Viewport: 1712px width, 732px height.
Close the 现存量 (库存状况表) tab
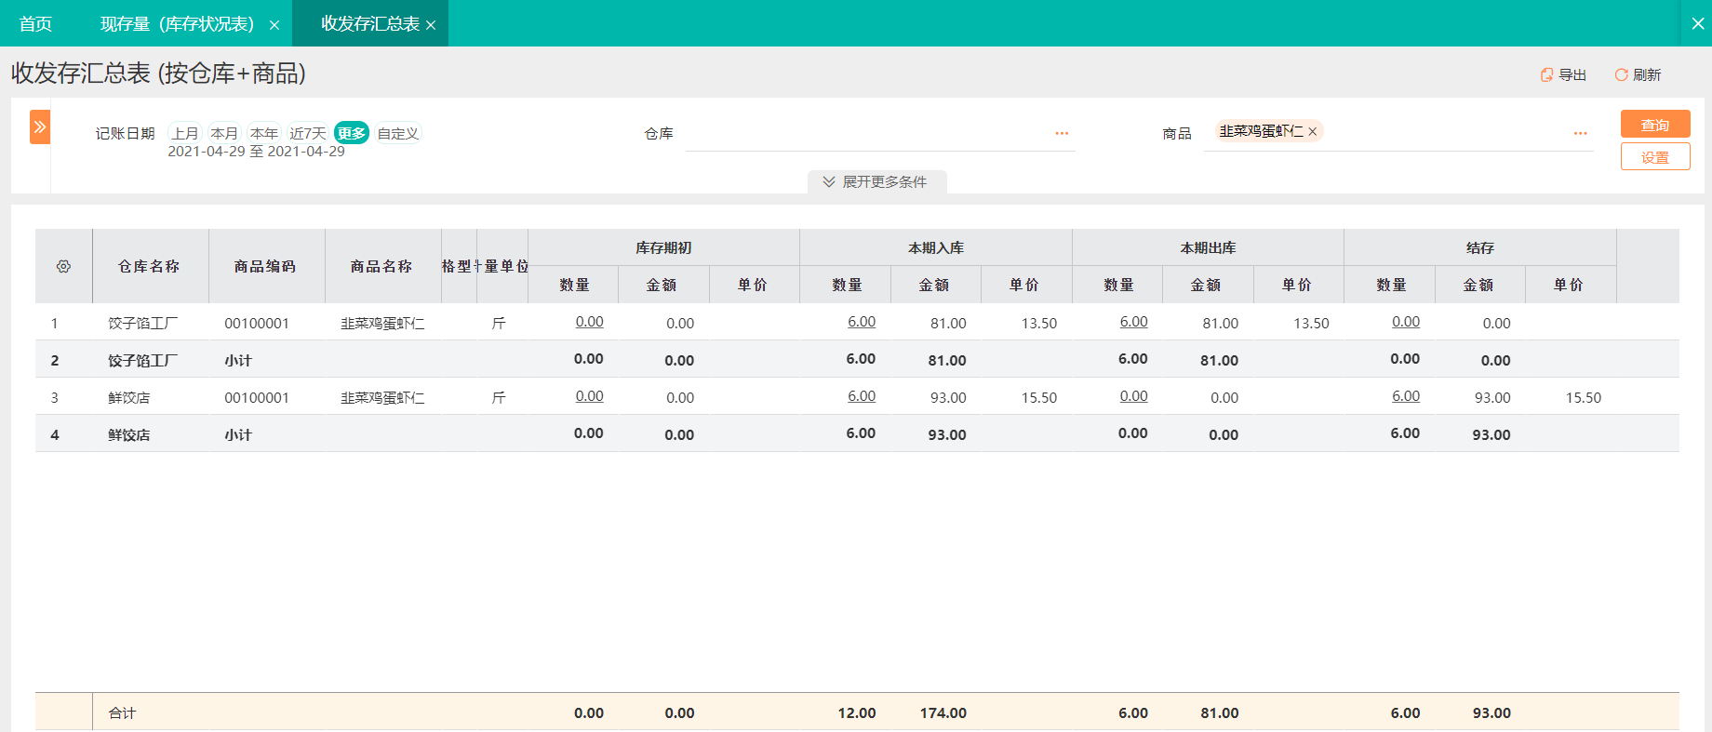274,25
